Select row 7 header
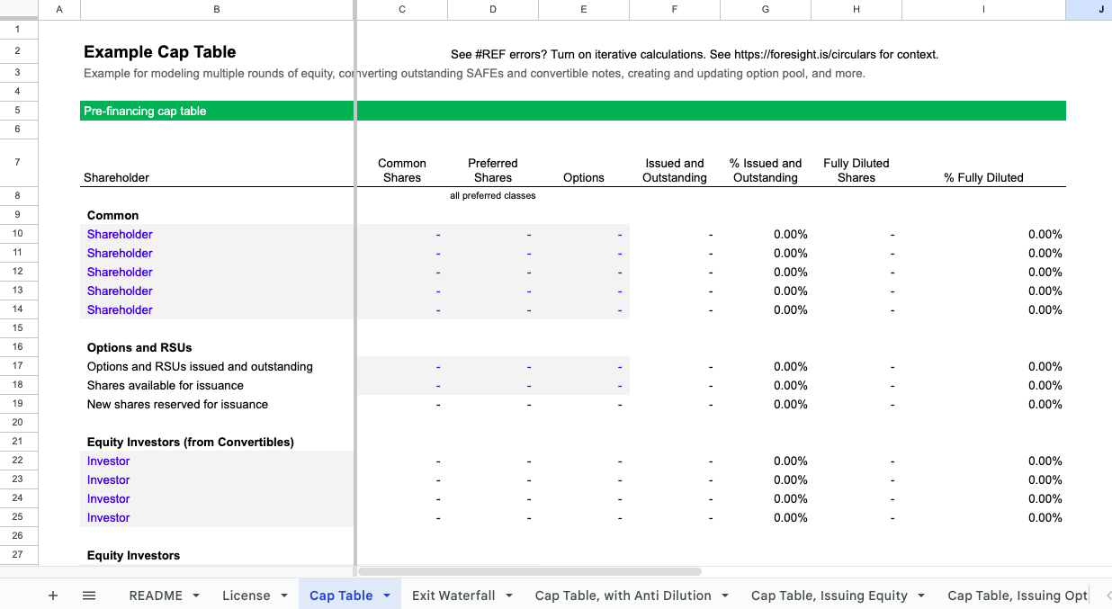This screenshot has width=1112, height=609. pyautogui.click(x=19, y=163)
